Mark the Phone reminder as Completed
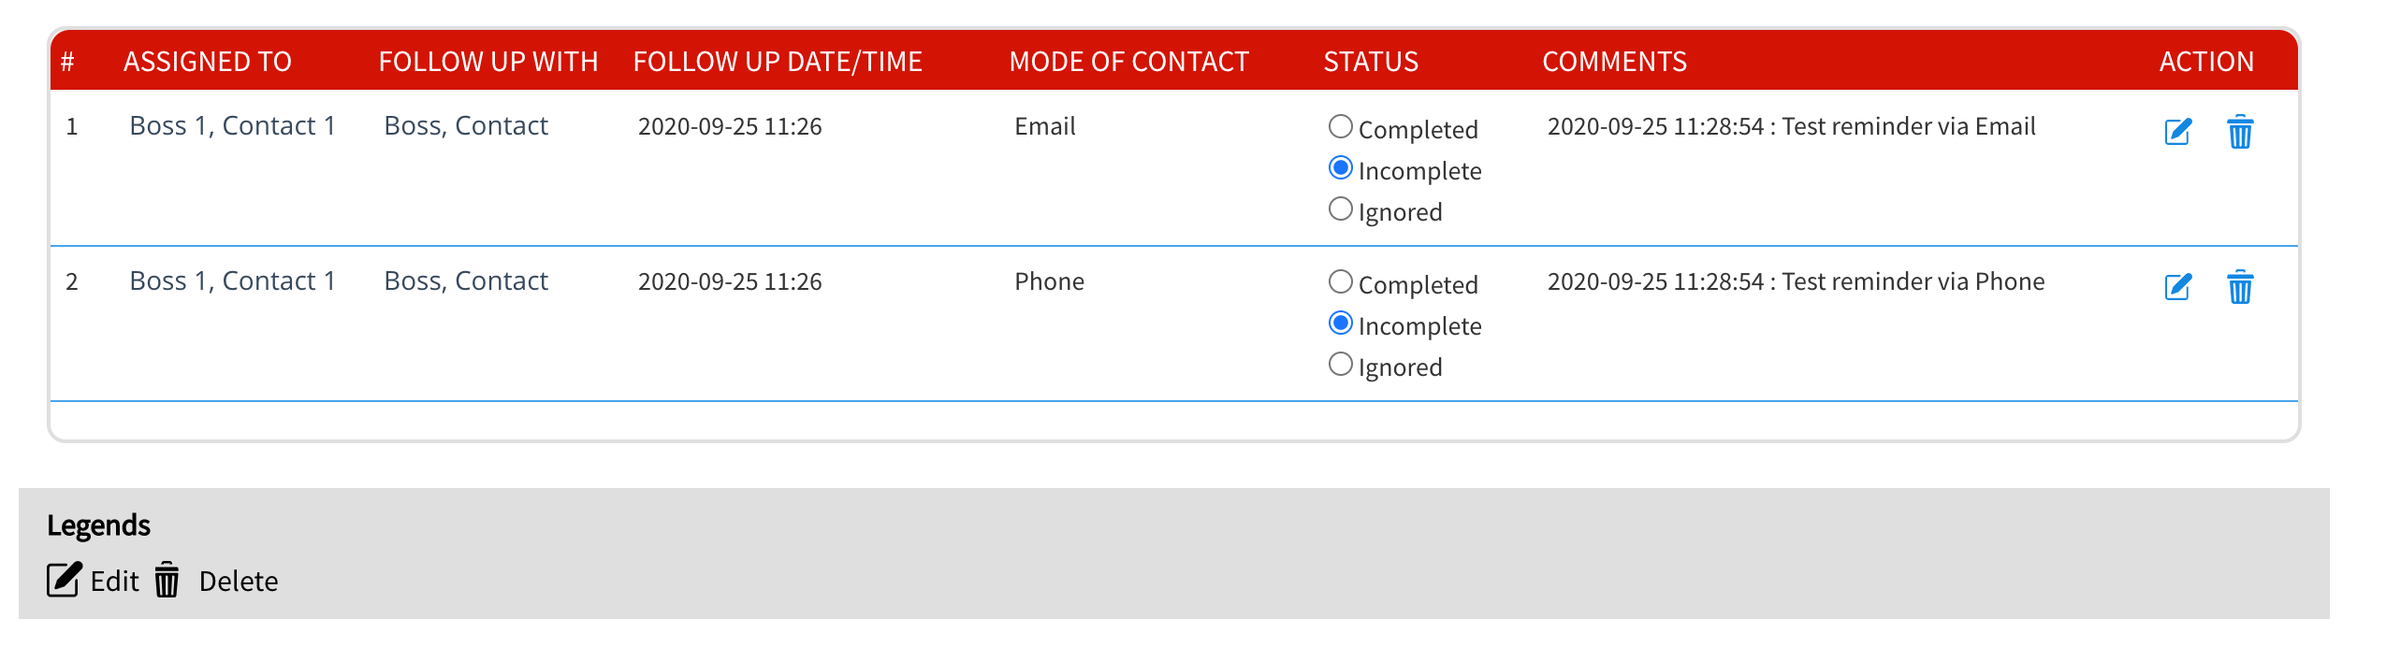This screenshot has width=2386, height=647. [x=1341, y=282]
